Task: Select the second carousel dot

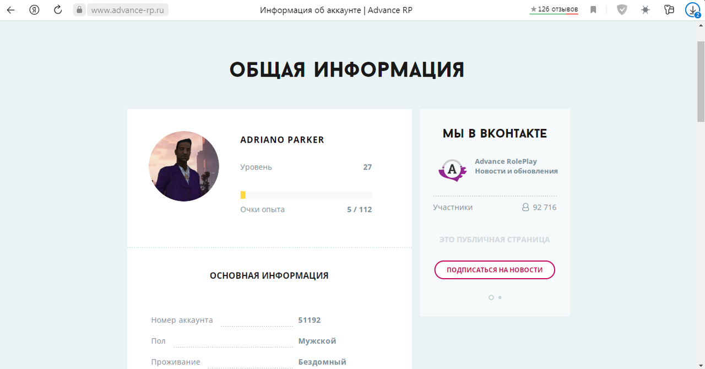Action: [500, 297]
